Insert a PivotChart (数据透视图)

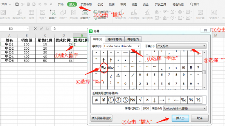19,15
